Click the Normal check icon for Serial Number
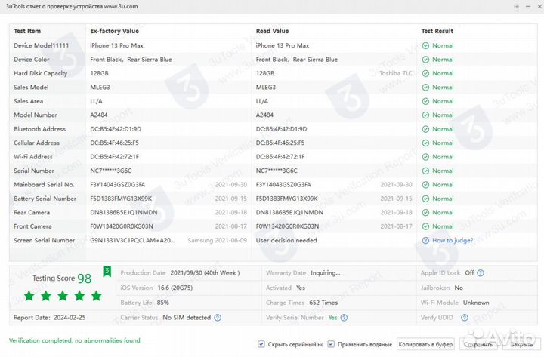Screen dimensions: 544x357 coord(425,171)
